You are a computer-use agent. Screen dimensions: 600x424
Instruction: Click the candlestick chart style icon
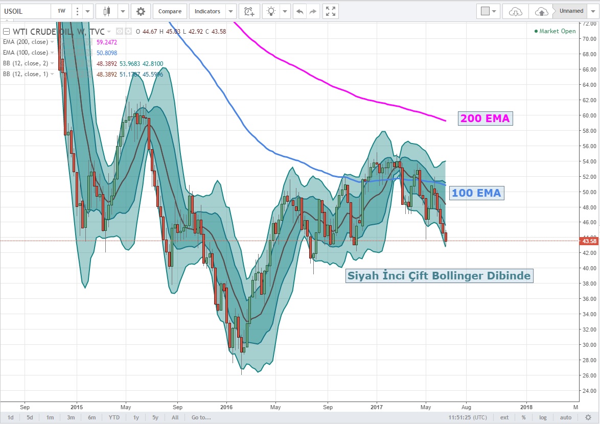[x=107, y=11]
